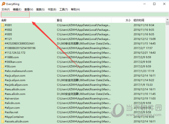The image size is (169, 124).
Task: Open the 搜索(S) menu
Action: tap(40, 9)
